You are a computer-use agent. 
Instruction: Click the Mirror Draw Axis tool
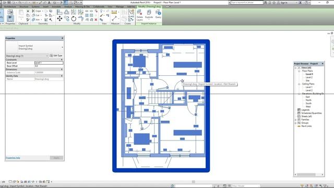click(x=80, y=12)
